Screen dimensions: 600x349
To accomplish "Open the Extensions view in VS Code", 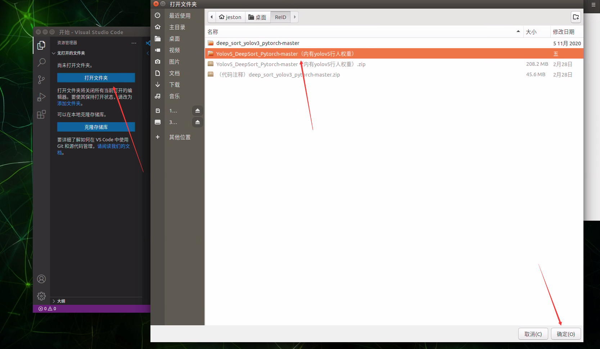I will pos(41,114).
